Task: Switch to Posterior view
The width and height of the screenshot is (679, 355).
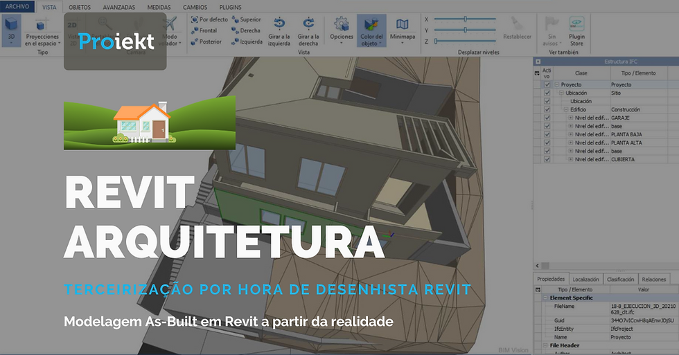Action: pos(206,42)
